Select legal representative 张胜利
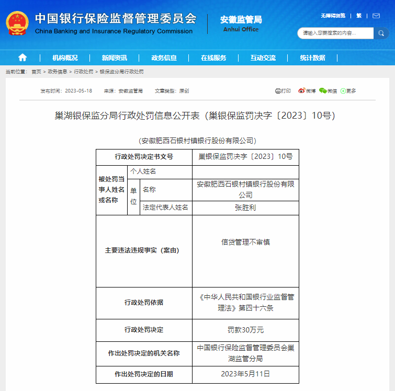The image size is (395, 391). [245, 208]
